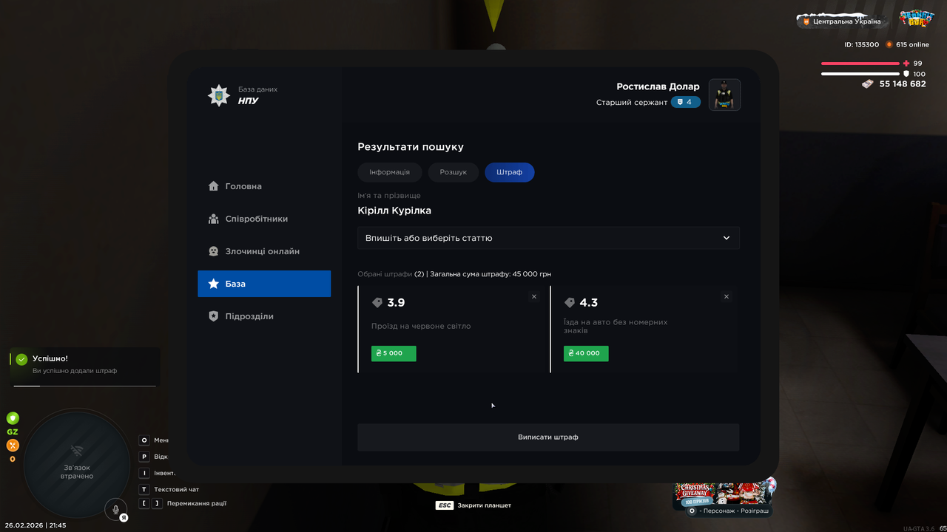Click the Центральна Україна server badge
The image size is (947, 532).
pos(842,21)
